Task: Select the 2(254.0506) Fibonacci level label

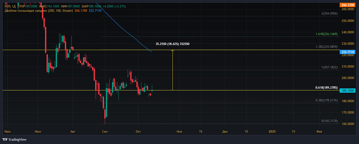Action: (329, 14)
